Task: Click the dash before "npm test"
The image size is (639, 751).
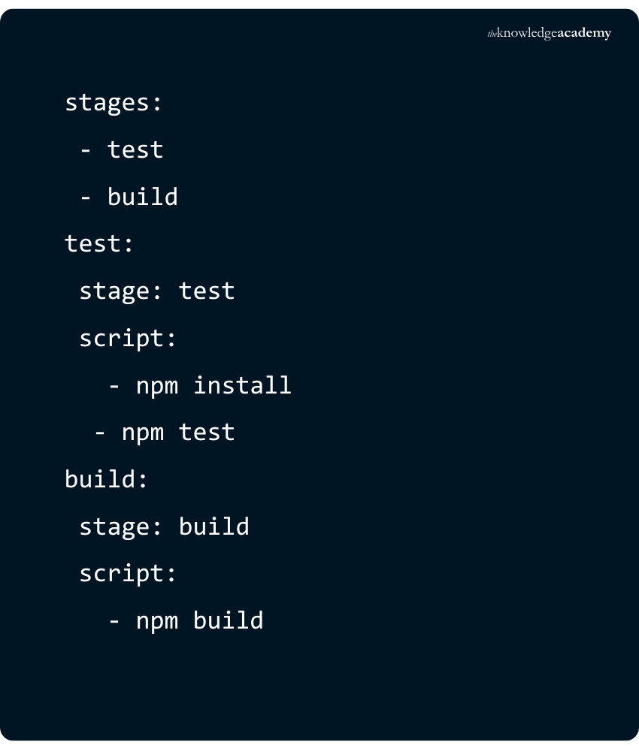Action: 100,433
